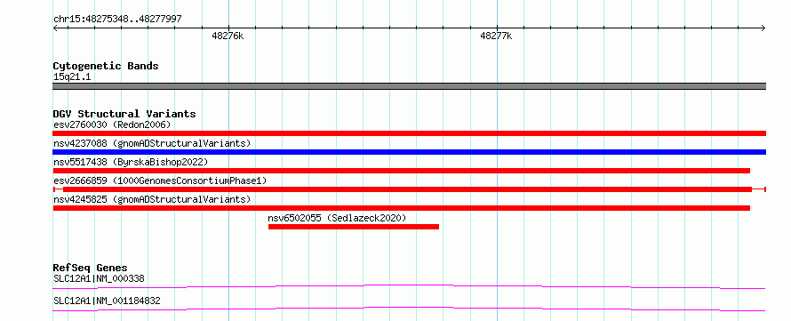Click the SLC12A1|NM_001184832 gene label
Image resolution: width=791 pixels, height=321 pixels.
(x=107, y=301)
